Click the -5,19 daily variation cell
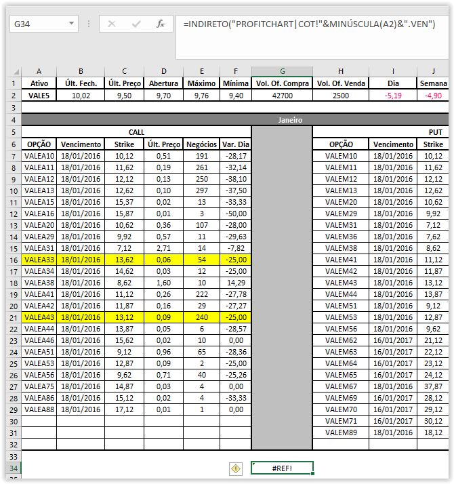 (x=393, y=96)
